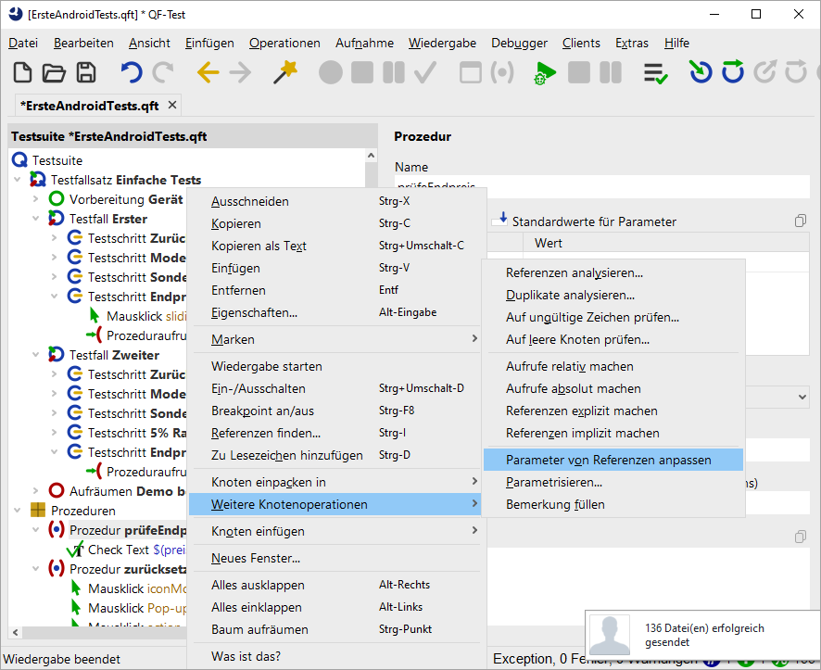Toggle node via Ein-/Ausschalten menu entry
Viewport: 821px width, 670px height.
tap(259, 388)
